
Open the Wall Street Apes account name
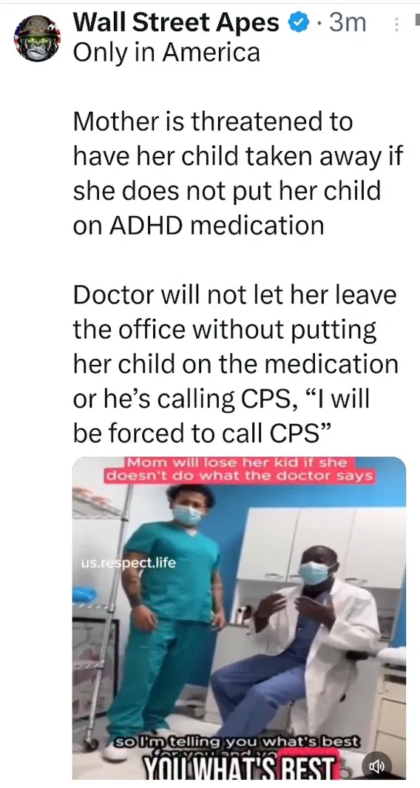pos(176,23)
